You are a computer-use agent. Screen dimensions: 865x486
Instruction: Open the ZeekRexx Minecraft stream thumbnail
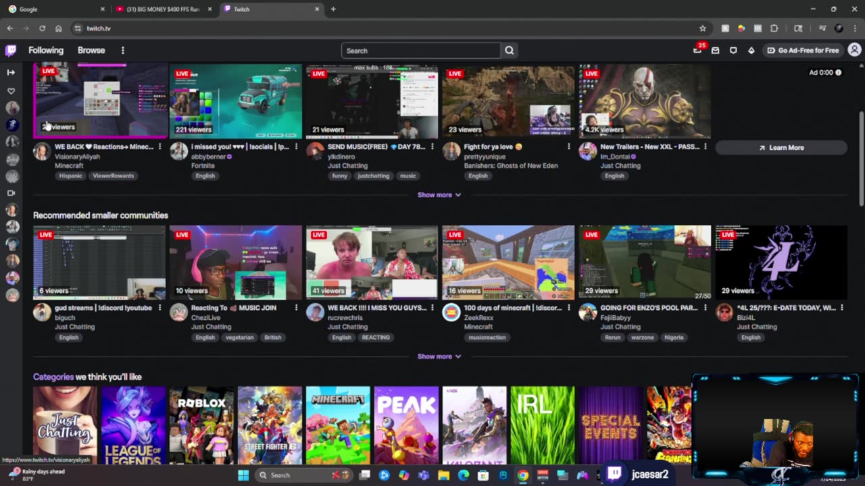(508, 263)
